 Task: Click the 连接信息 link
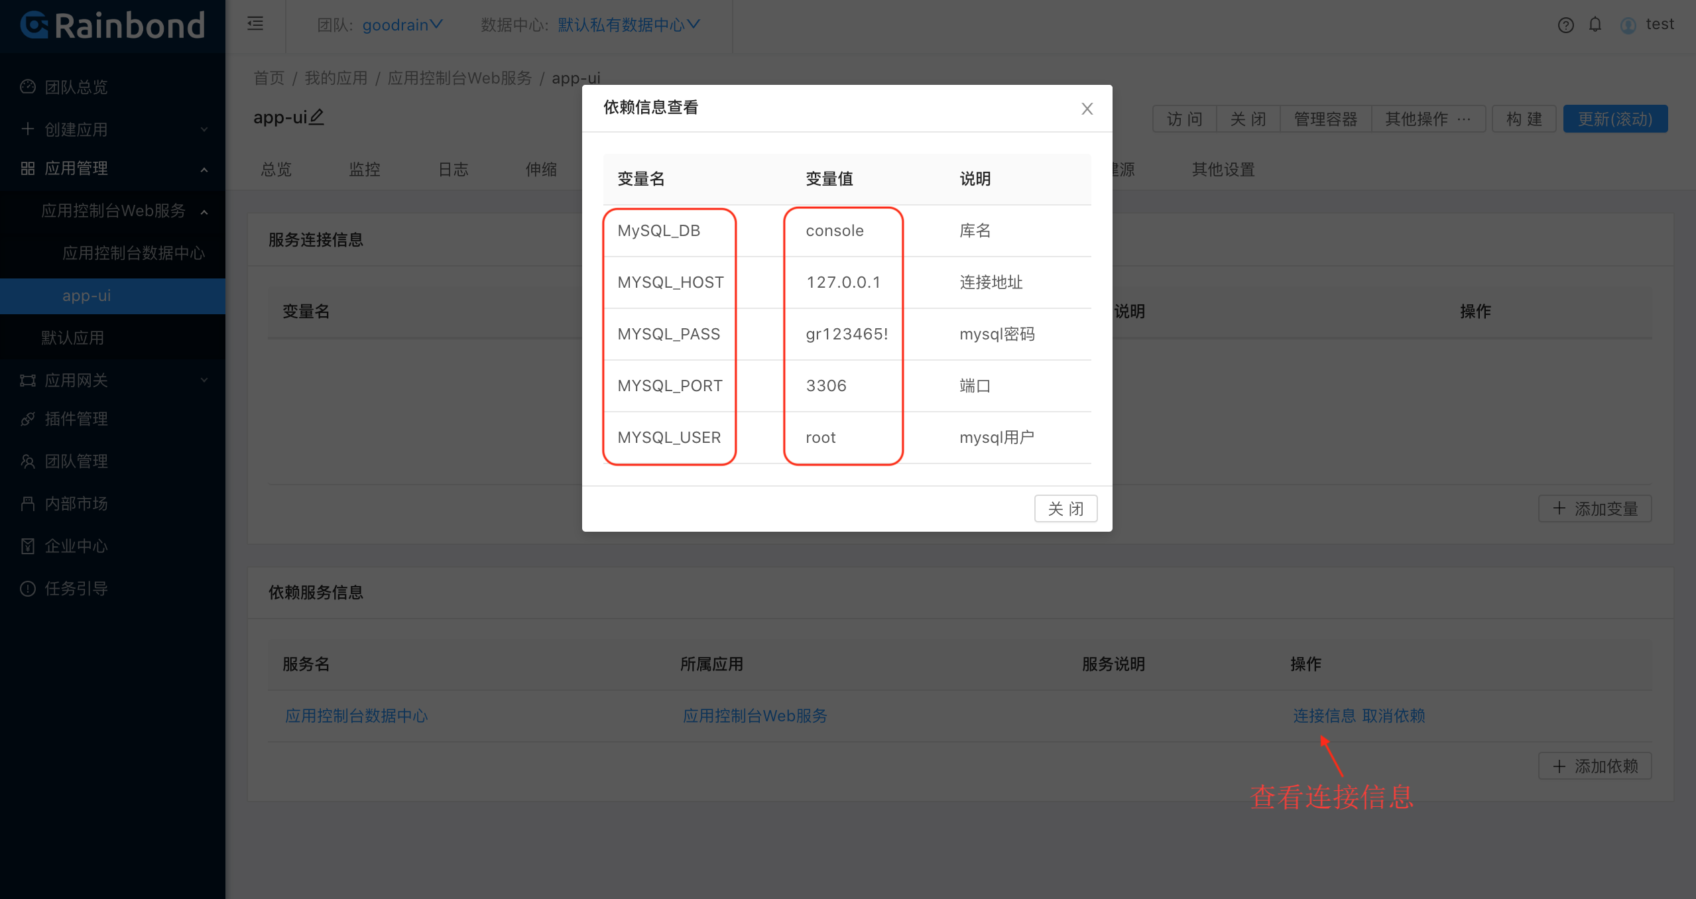1324,716
